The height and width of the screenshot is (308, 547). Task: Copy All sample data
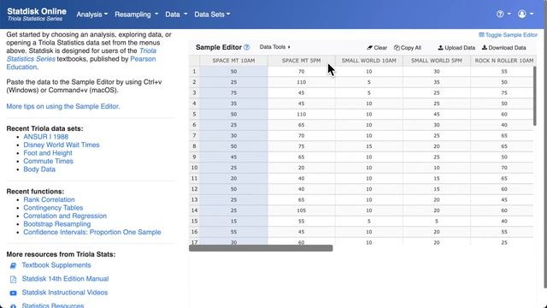pos(408,48)
